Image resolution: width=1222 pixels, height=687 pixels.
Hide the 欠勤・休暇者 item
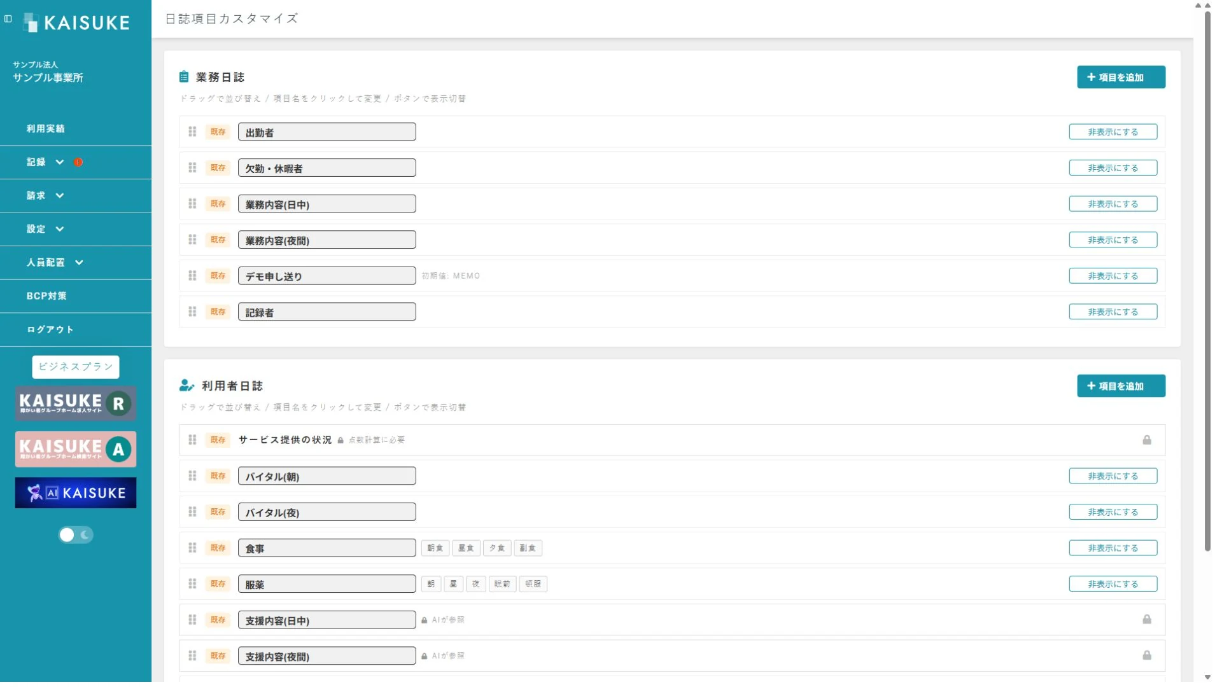tap(1113, 168)
